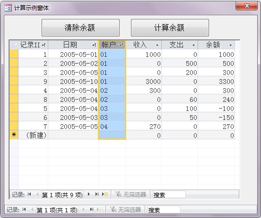
Task: Open the 余额 column dropdown arrow
Action: click(x=230, y=45)
